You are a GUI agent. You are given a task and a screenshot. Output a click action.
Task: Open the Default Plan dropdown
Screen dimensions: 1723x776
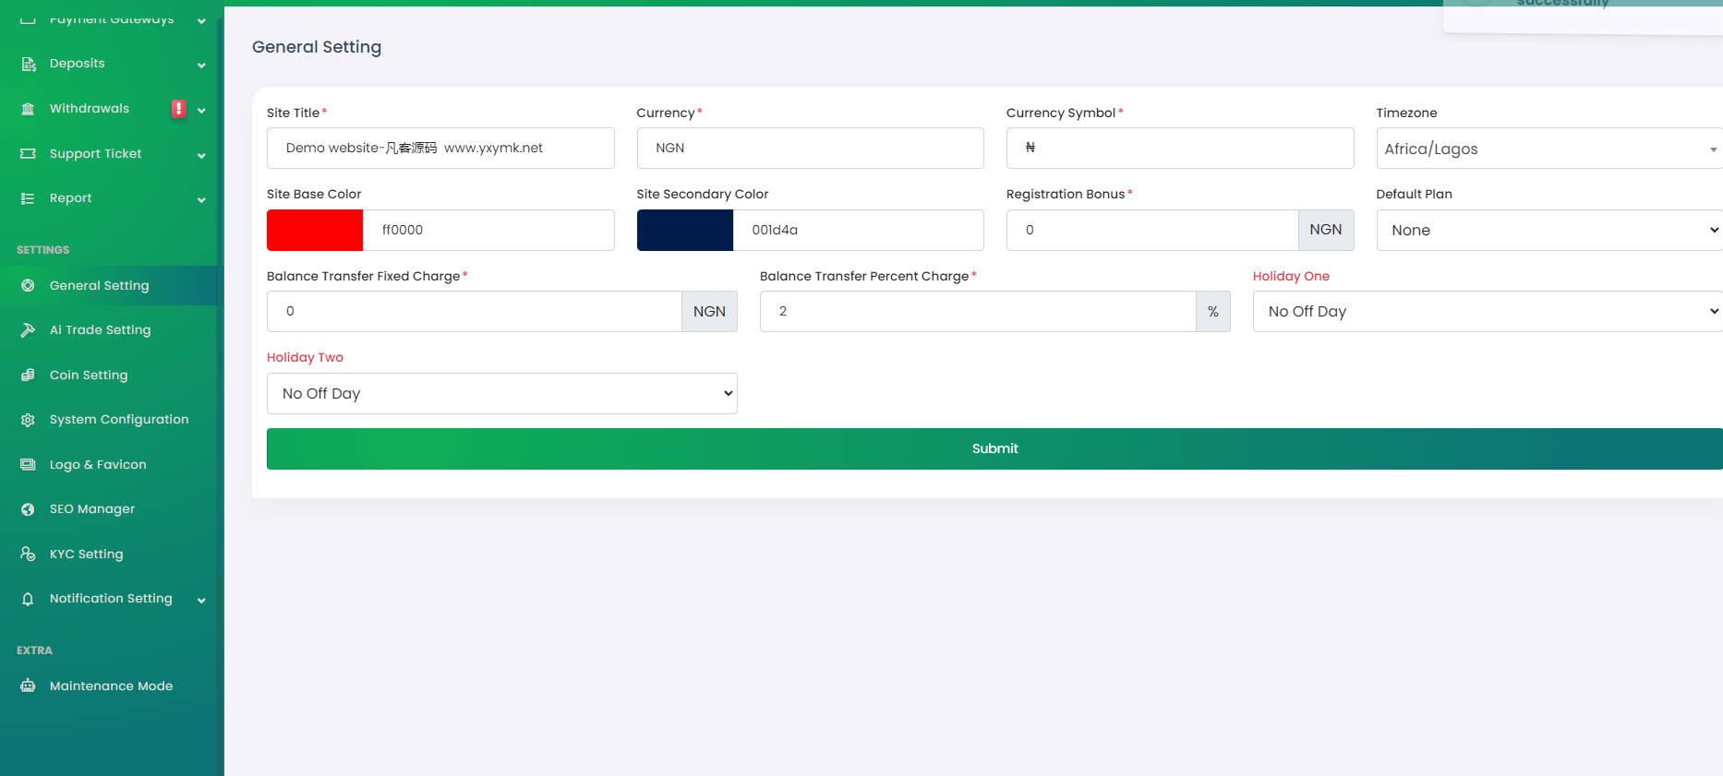pos(1548,230)
